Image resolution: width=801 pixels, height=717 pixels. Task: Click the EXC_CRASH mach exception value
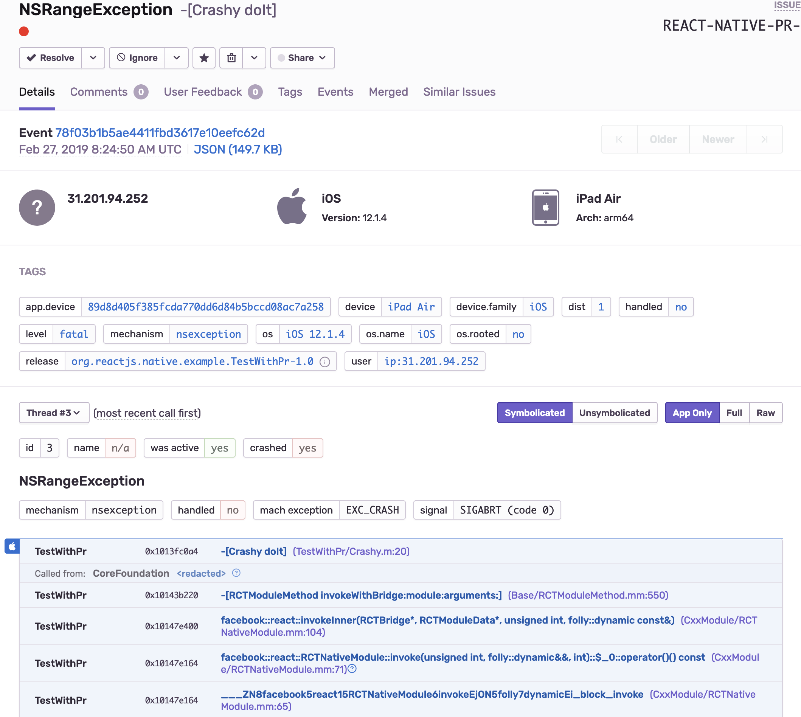point(373,510)
